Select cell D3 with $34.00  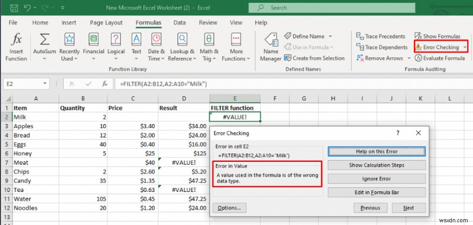(x=183, y=126)
